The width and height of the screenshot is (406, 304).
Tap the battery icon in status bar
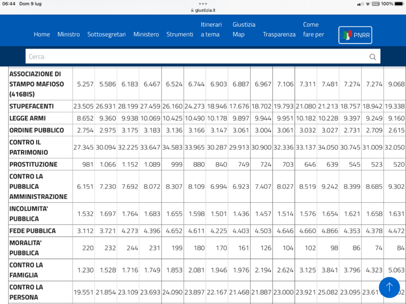click(x=400, y=4)
